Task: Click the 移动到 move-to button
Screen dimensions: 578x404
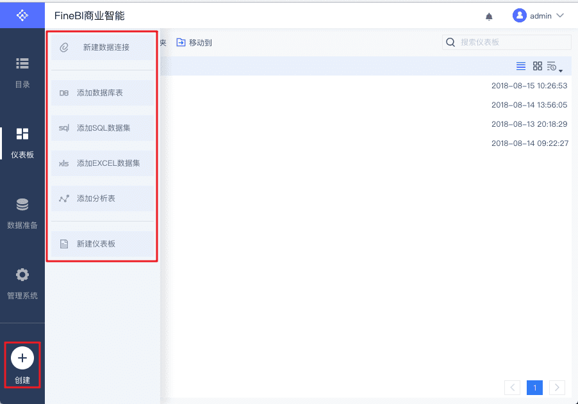Action: (194, 43)
